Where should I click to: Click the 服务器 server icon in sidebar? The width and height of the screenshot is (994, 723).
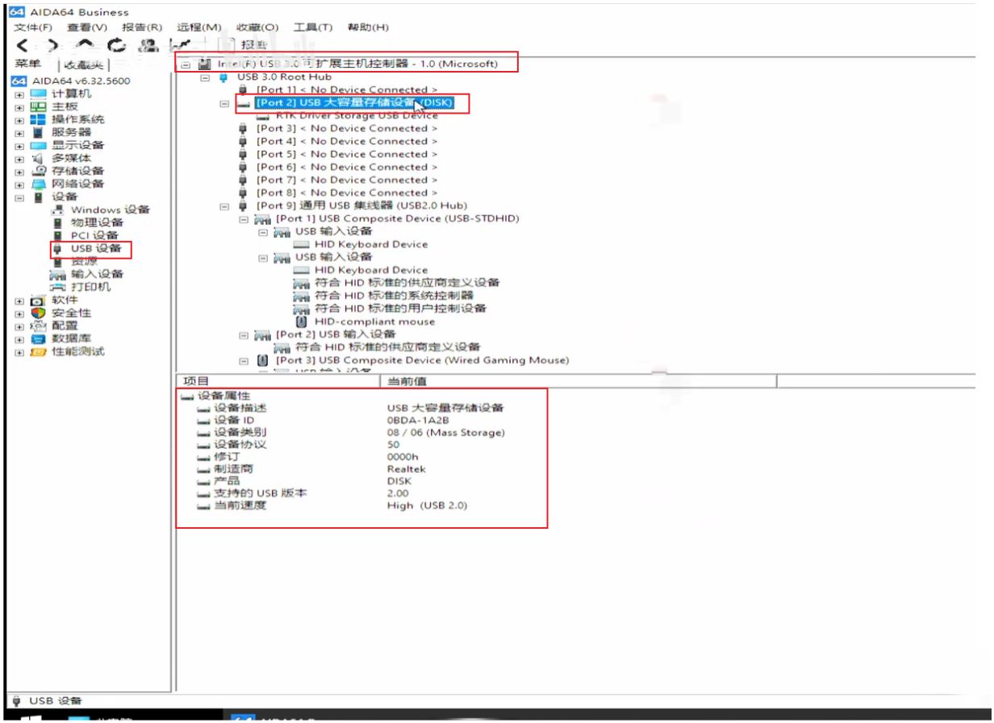click(37, 132)
